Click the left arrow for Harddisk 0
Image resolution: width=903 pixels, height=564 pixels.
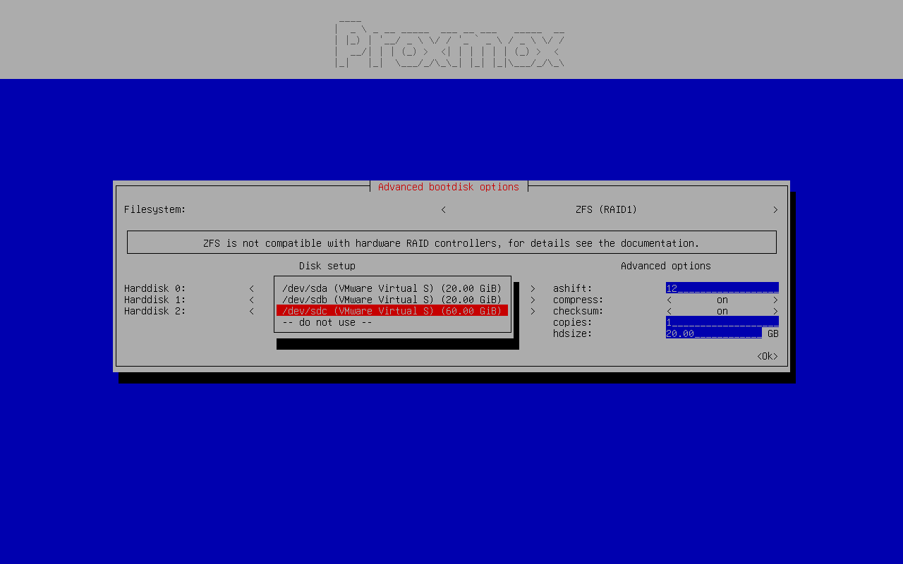point(251,288)
